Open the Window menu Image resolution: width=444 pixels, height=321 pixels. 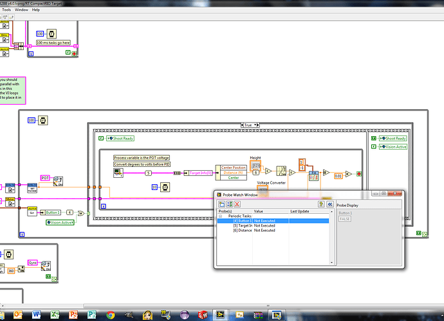tap(21, 10)
